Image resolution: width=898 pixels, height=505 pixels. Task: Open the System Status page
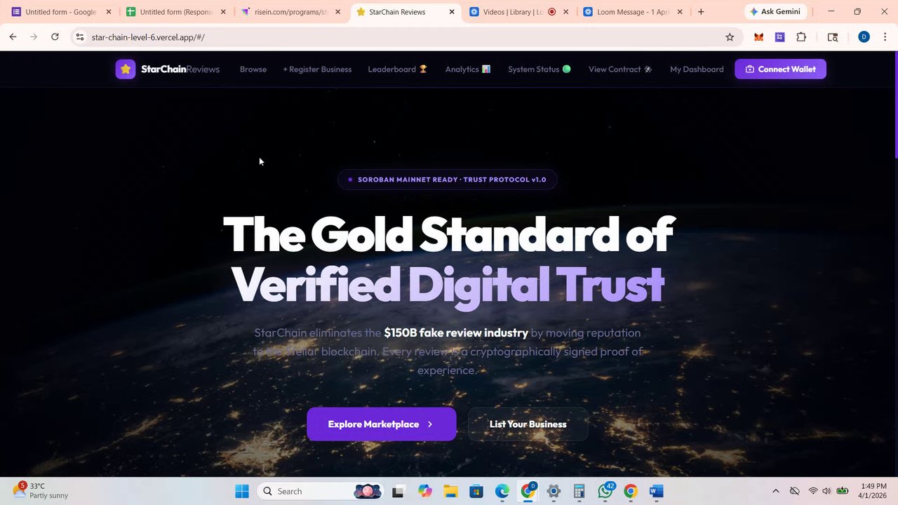(x=539, y=69)
